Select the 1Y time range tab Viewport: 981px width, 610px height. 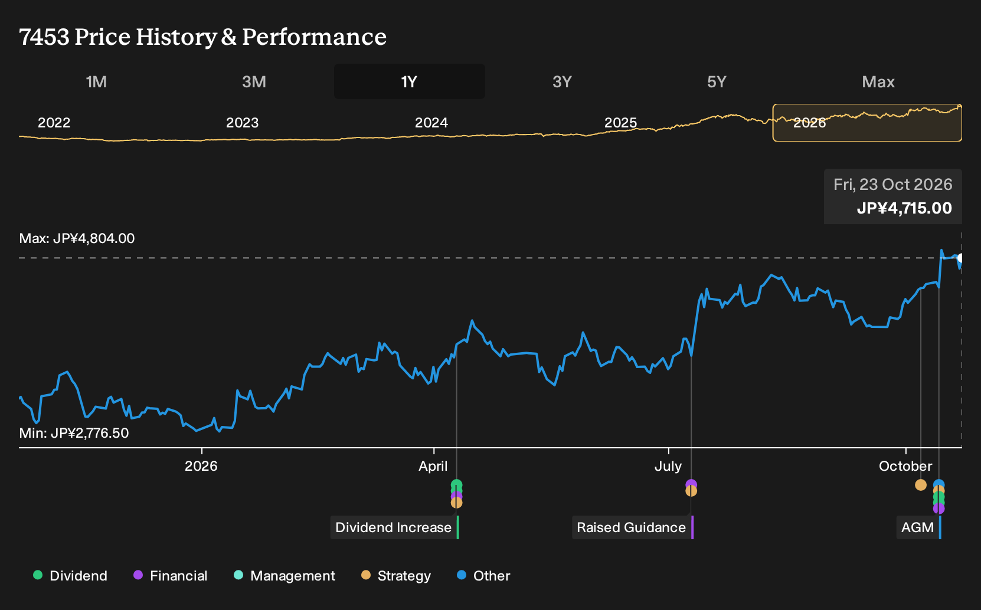click(409, 81)
